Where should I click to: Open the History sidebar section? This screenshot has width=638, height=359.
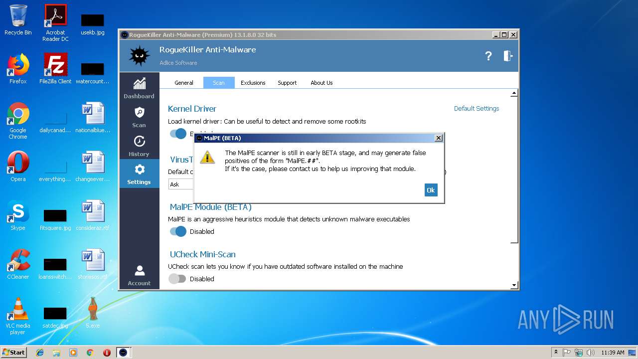pos(139,146)
